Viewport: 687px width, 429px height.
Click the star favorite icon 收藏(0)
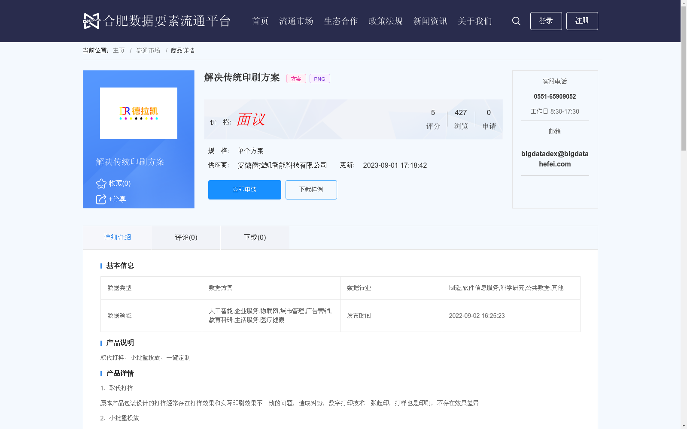tap(101, 184)
